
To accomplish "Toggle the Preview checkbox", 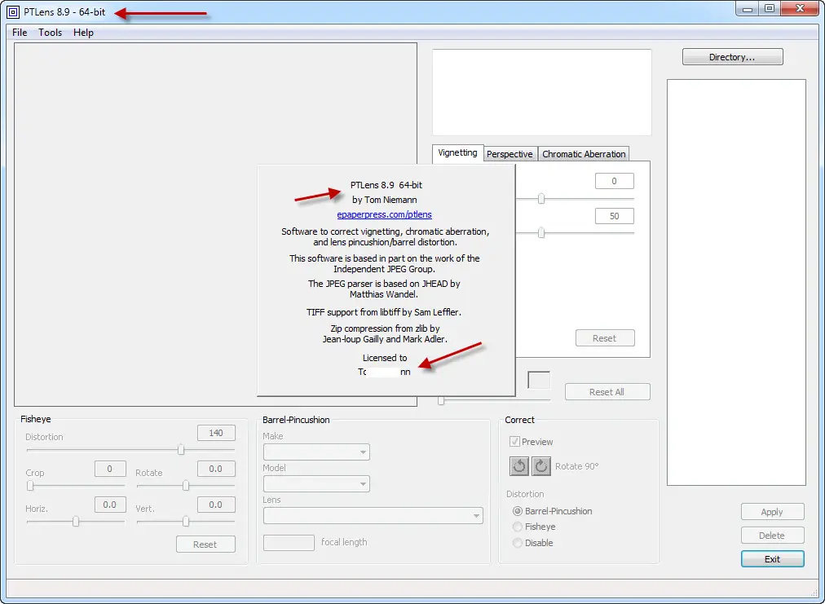I will [514, 442].
